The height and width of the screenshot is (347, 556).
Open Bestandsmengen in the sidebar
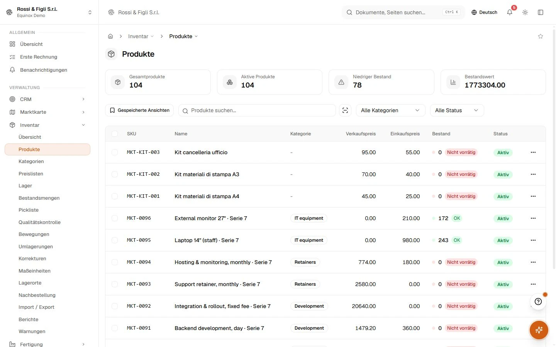pyautogui.click(x=39, y=198)
